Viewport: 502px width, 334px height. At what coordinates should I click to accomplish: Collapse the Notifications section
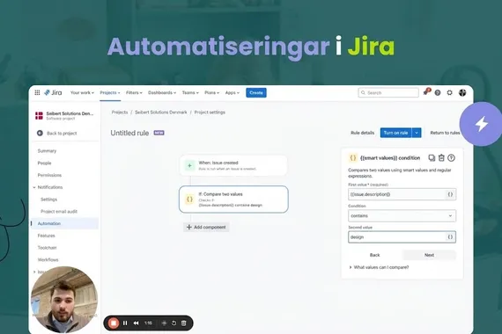34,187
